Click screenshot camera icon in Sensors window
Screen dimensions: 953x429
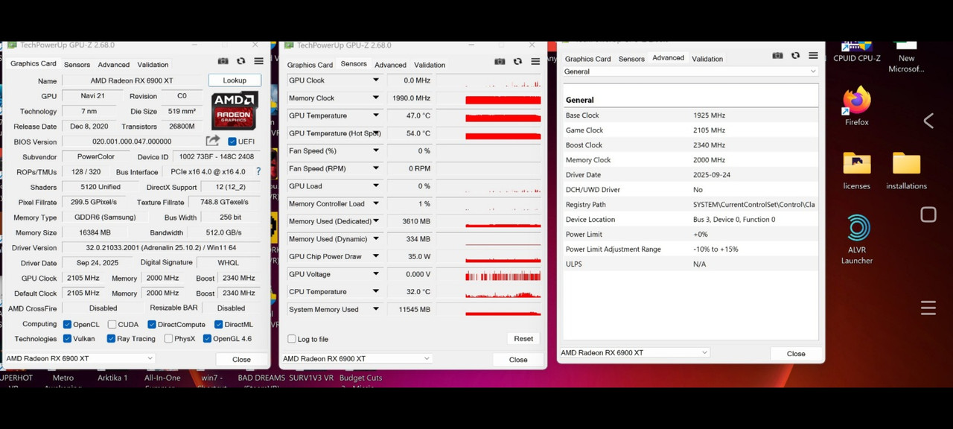[x=500, y=61]
